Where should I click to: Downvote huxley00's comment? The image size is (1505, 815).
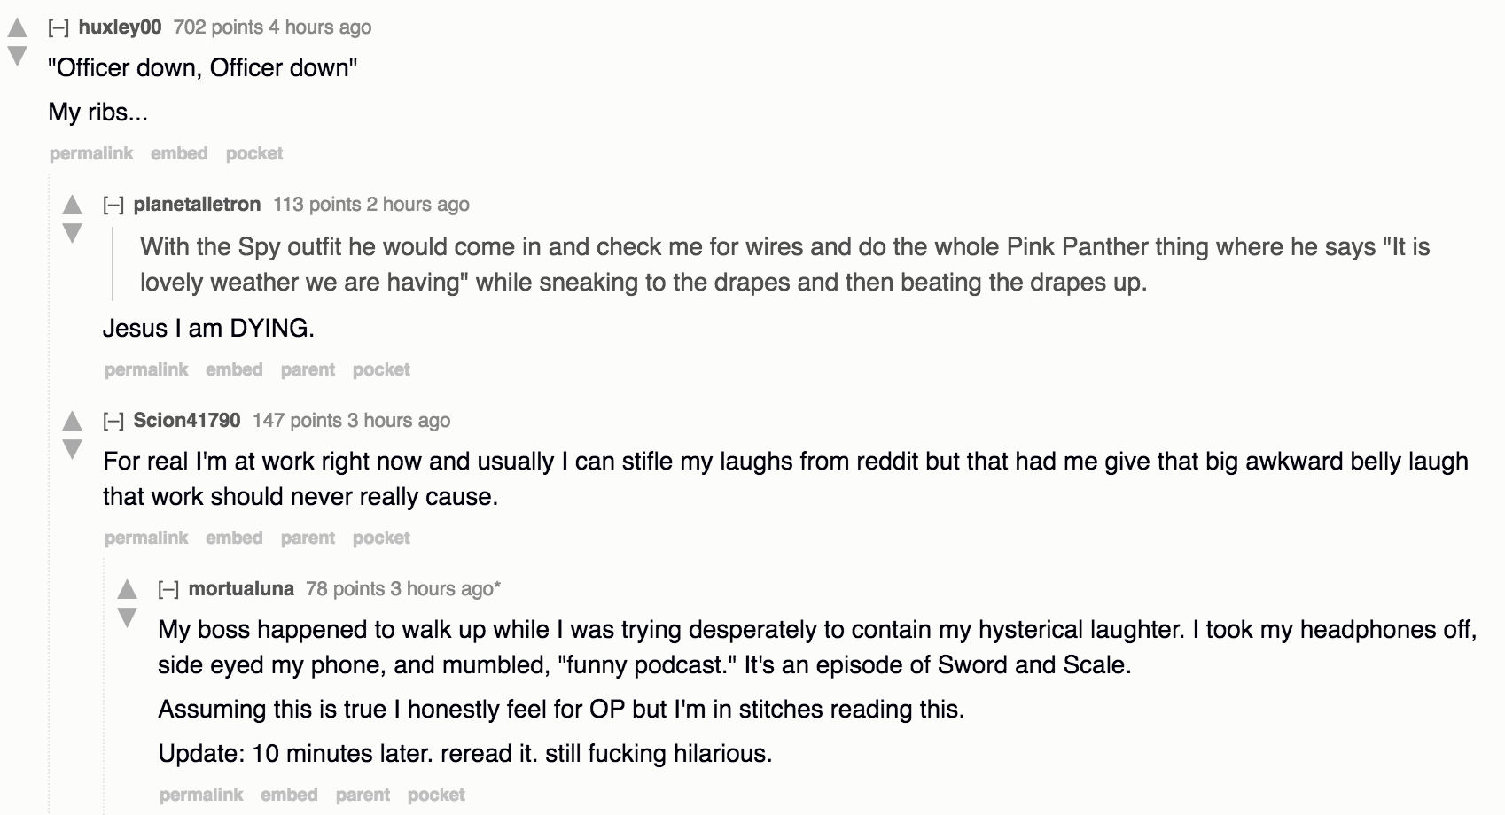click(x=17, y=57)
